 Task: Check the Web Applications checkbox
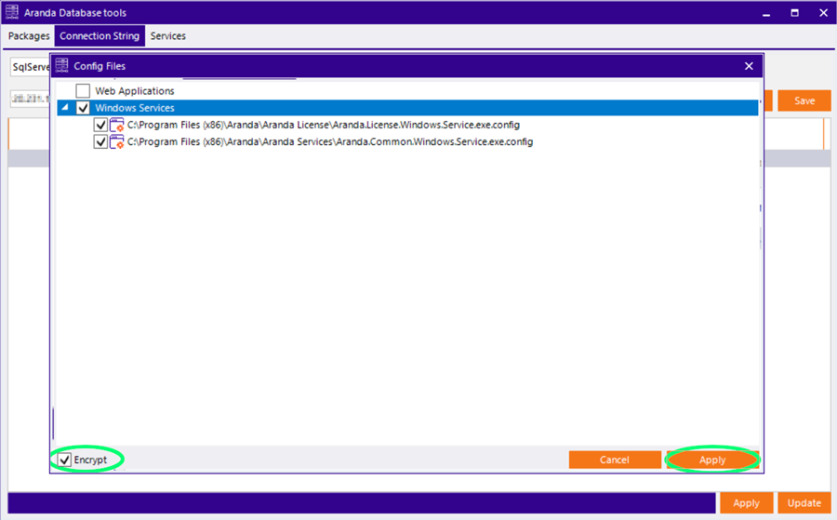83,91
